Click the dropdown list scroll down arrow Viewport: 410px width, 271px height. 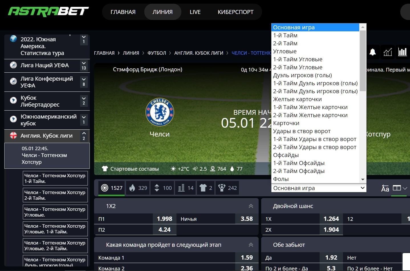[363, 180]
